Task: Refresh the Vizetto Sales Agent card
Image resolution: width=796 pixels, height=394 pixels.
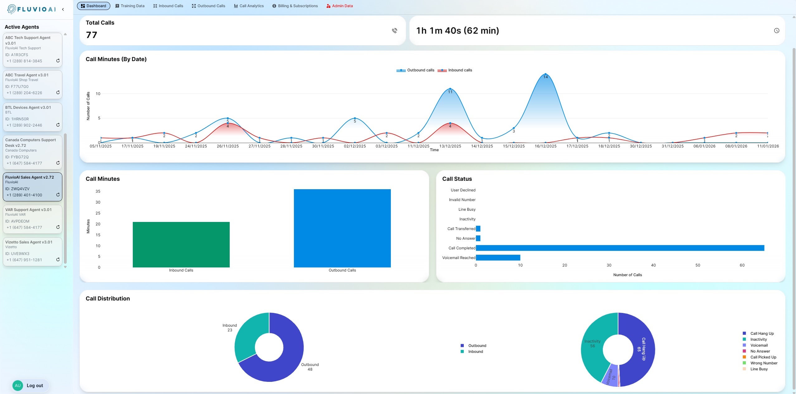Action: tap(58, 260)
